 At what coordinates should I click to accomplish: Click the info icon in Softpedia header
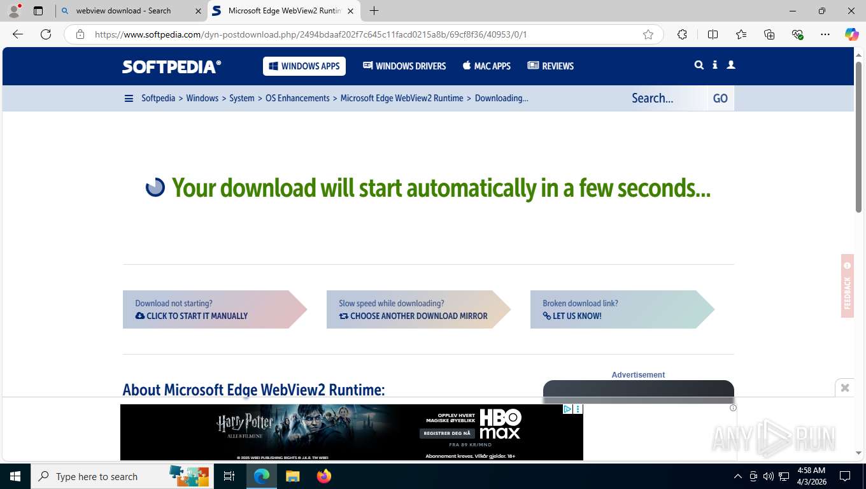[x=715, y=65]
